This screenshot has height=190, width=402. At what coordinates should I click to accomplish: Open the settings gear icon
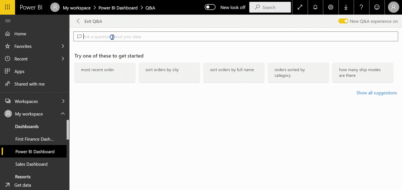(x=331, y=7)
